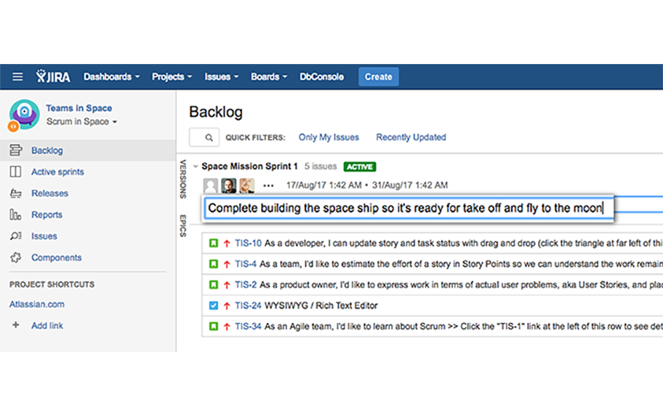Click the blue task checkbox icon for TIS-24
The width and height of the screenshot is (663, 416).
(214, 306)
